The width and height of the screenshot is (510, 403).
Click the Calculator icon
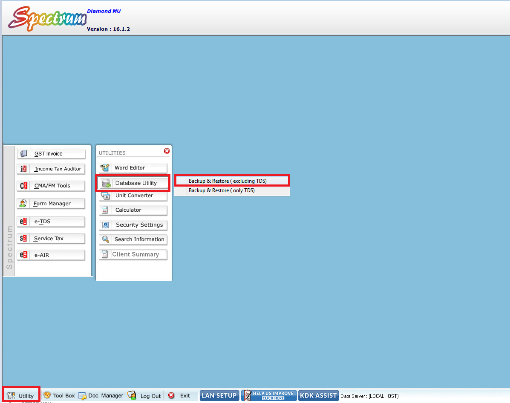[105, 210]
